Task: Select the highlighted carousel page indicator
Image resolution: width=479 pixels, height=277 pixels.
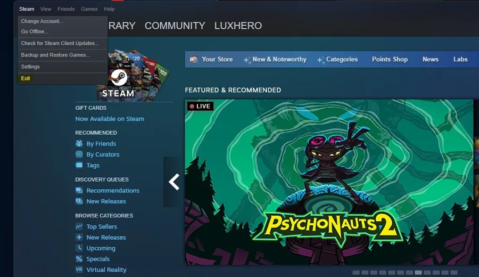Action: [x=418, y=272]
